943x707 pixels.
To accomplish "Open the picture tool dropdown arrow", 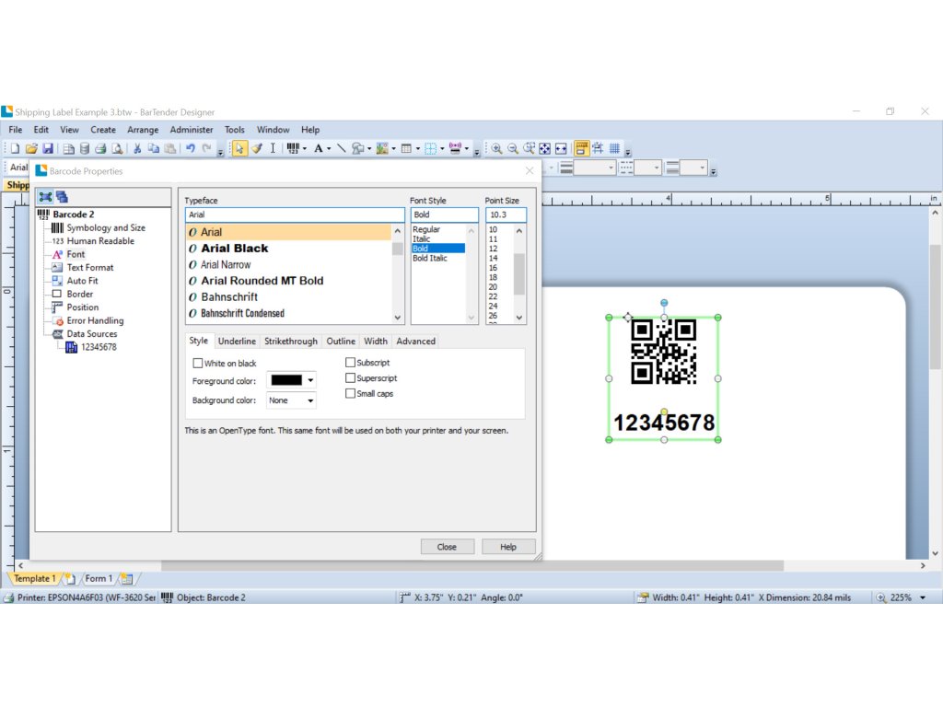I will (x=393, y=148).
